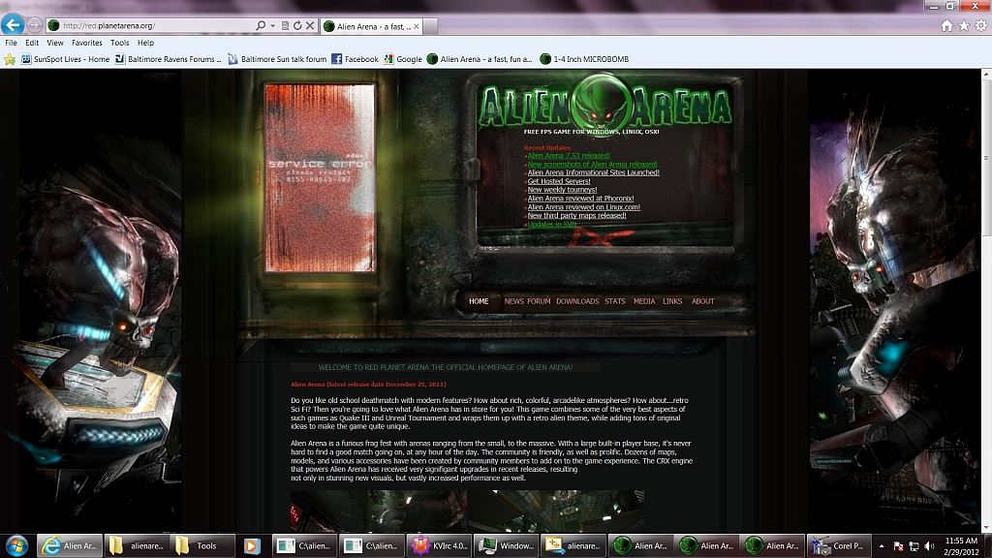Image resolution: width=992 pixels, height=558 pixels.
Task: Go to the DOWNLOADS page
Action: pos(577,302)
